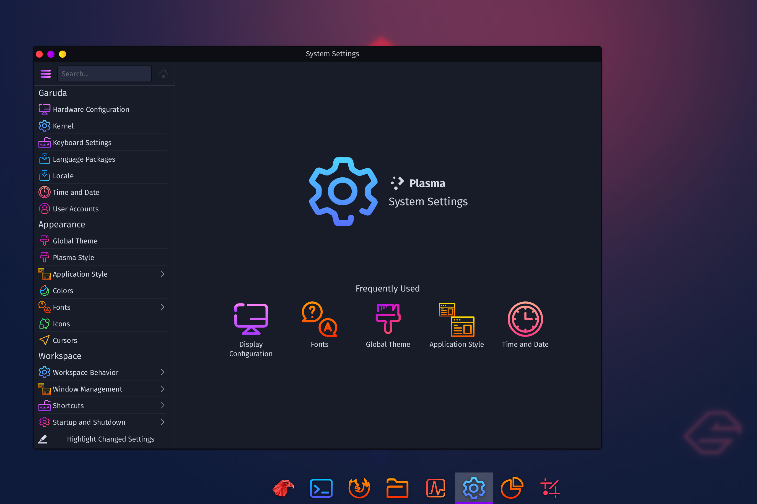The image size is (757, 504).
Task: Close the System Settings window
Action: 39,54
